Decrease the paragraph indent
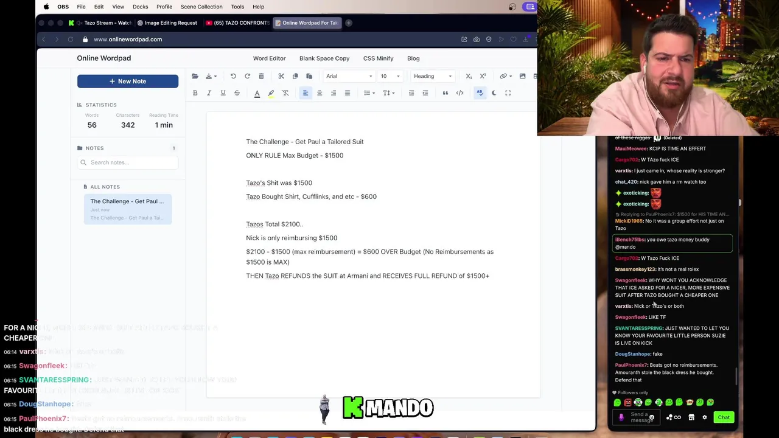Screen dimensions: 779x438 pyautogui.click(x=411, y=93)
